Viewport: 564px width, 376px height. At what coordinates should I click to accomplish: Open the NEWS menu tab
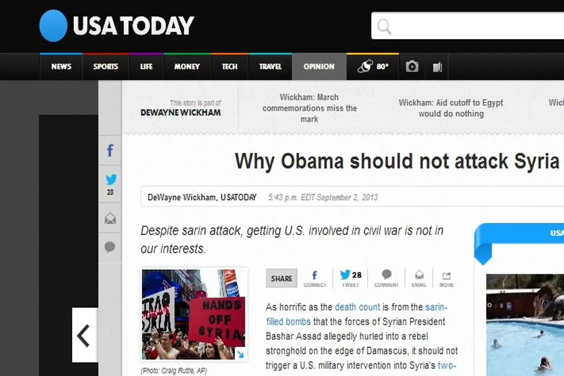(61, 67)
